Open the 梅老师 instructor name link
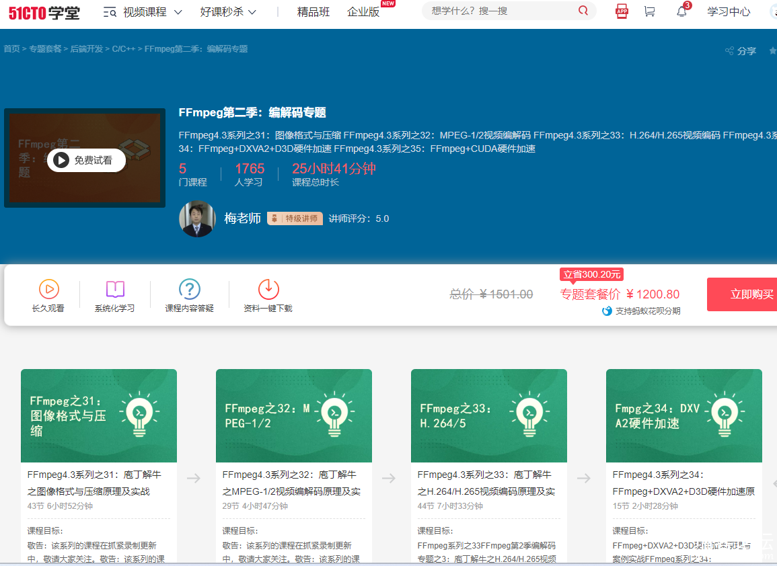Viewport: 777px width, 566px height. [242, 218]
